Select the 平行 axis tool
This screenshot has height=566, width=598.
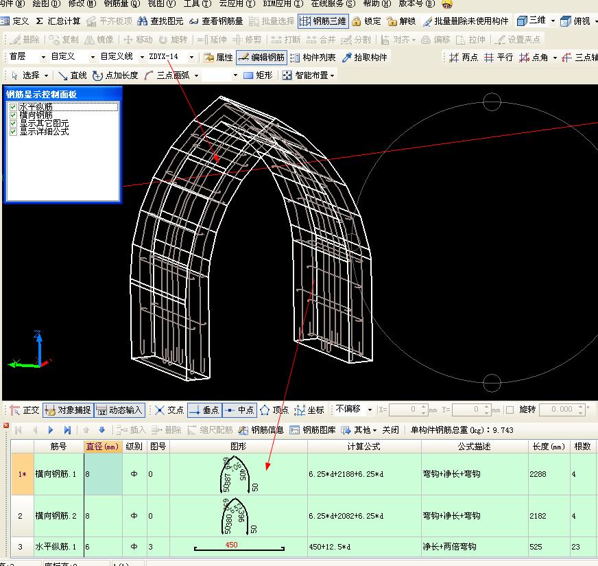[x=499, y=57]
